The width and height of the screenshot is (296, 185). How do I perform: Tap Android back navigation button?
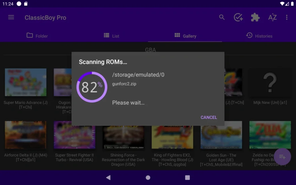coord(108,177)
